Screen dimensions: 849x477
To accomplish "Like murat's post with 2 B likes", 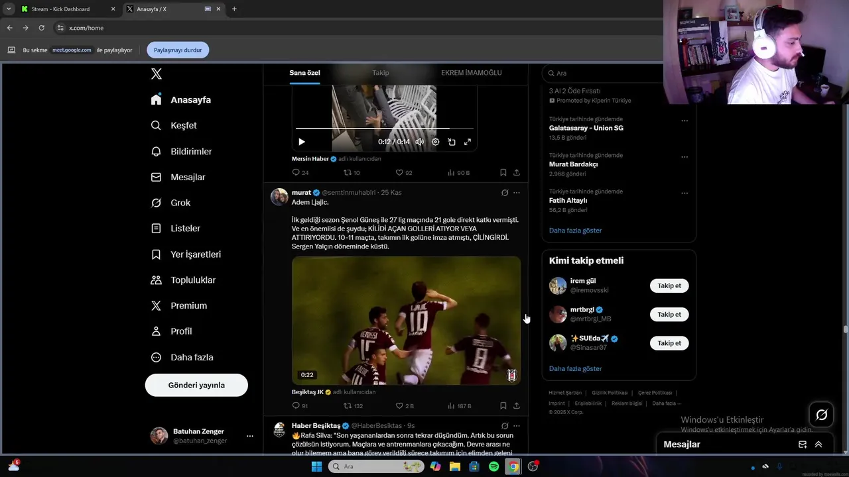I will 405,405.
